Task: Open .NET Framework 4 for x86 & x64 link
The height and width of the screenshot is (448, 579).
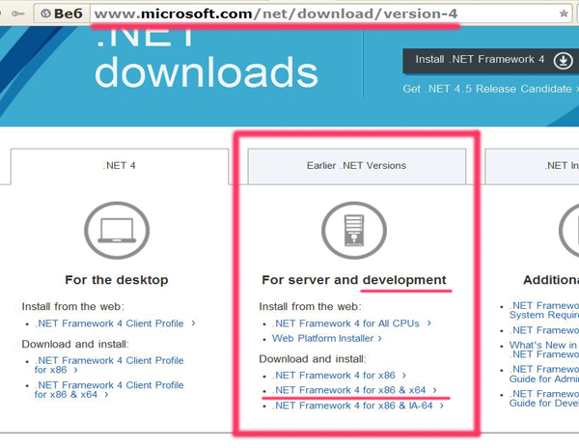Action: [x=354, y=390]
